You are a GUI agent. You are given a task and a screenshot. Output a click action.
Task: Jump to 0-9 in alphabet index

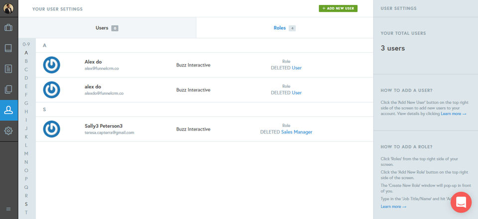point(26,44)
